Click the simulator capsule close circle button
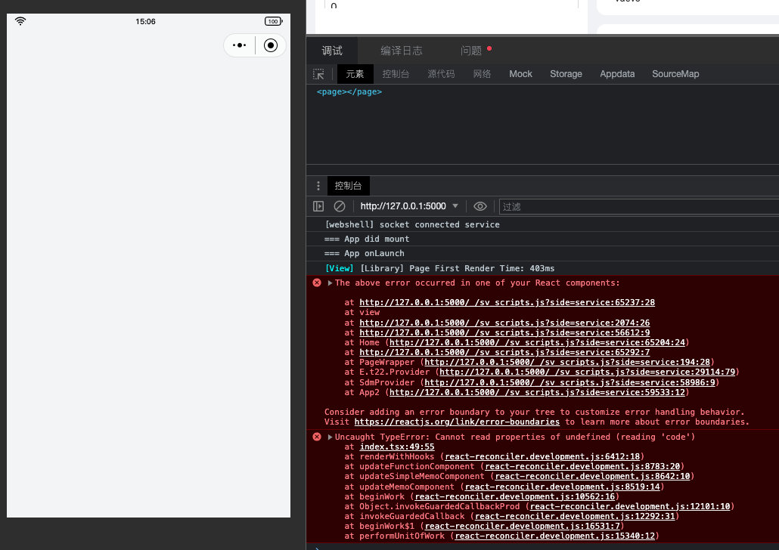 (271, 45)
